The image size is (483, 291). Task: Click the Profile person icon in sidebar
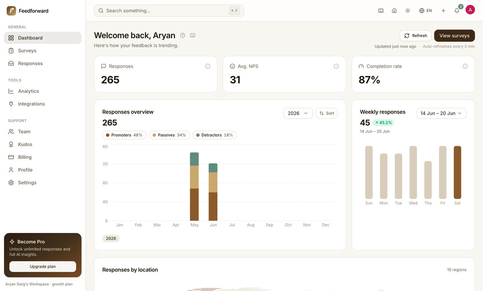[11, 170]
